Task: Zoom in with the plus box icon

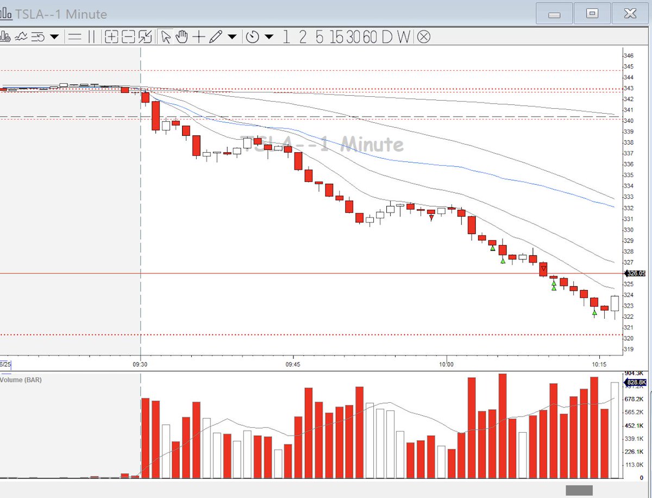Action: click(111, 37)
